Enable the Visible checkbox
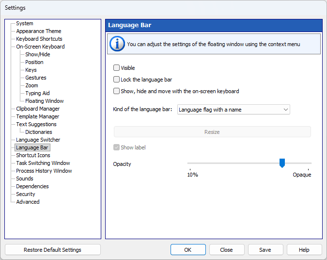Image resolution: width=327 pixels, height=260 pixels. point(116,67)
